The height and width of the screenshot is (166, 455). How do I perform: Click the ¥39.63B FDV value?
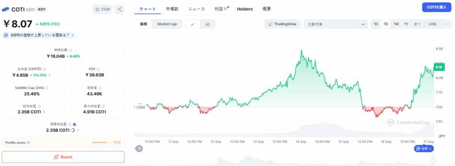click(95, 75)
